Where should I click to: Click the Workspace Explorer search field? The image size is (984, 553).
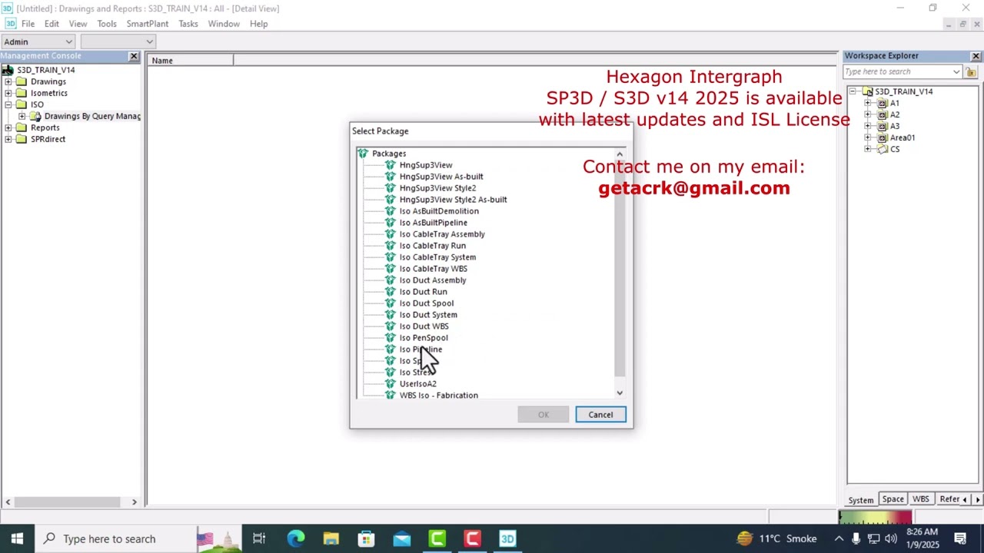coord(897,72)
